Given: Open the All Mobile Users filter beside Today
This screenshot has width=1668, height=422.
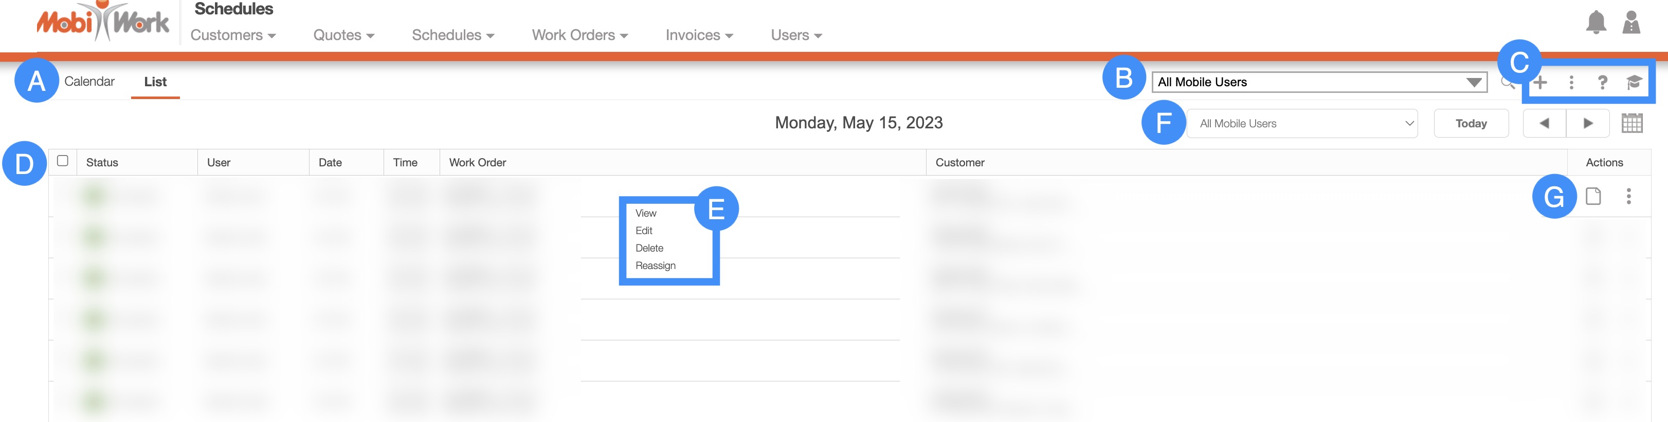Looking at the screenshot, I should (x=1301, y=123).
